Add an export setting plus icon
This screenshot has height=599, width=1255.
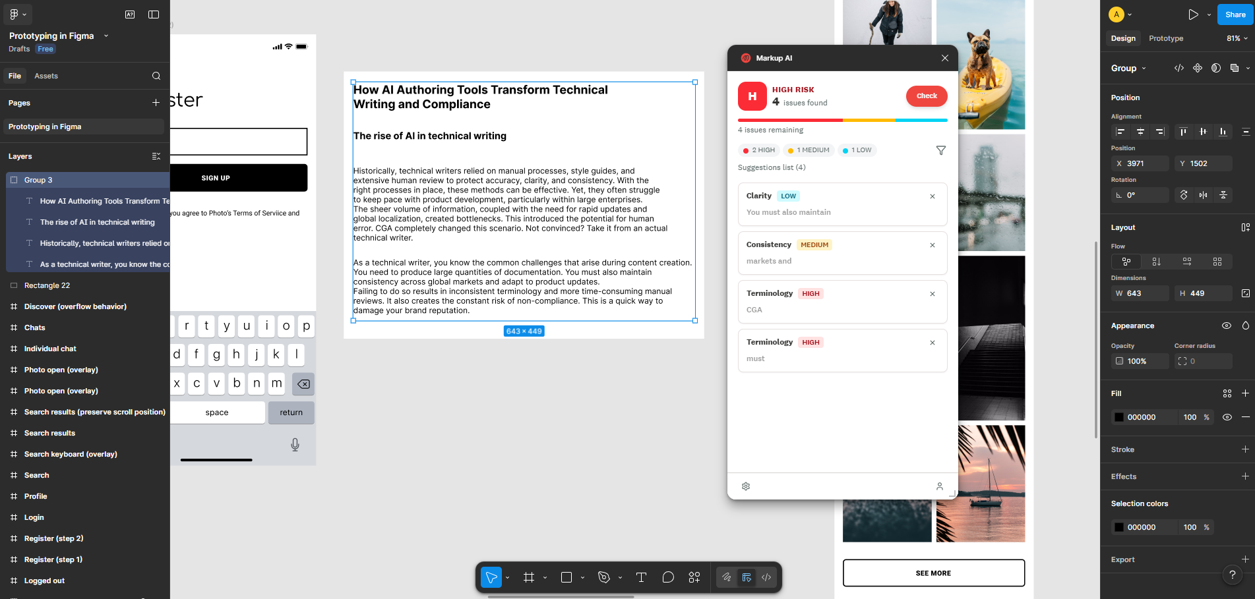point(1245,559)
